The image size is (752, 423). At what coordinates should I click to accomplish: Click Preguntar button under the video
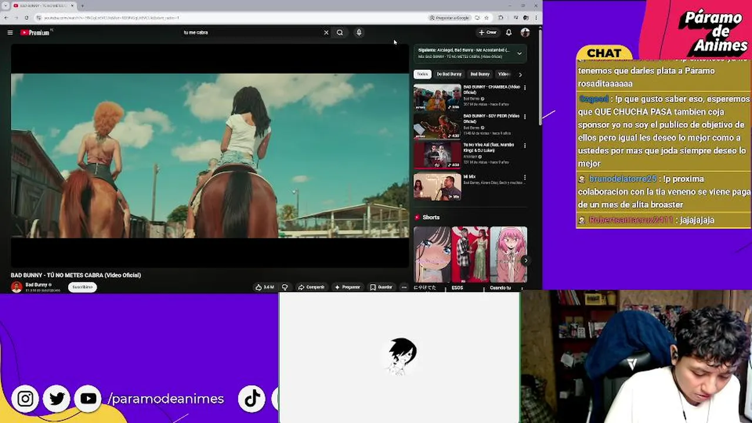[x=347, y=287]
